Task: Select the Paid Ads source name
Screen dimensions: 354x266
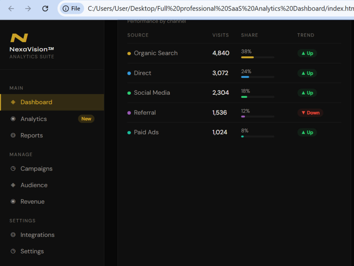Action: (x=146, y=132)
